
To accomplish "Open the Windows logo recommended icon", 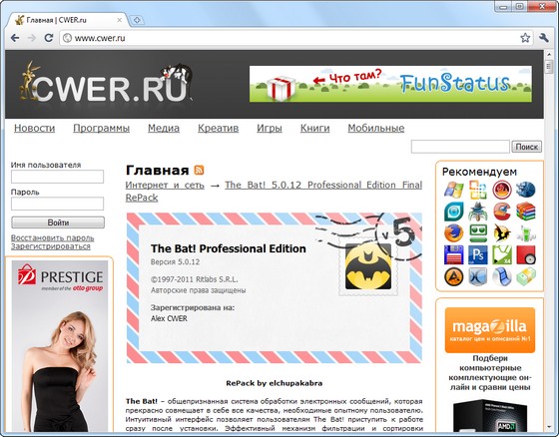I will coord(454,190).
